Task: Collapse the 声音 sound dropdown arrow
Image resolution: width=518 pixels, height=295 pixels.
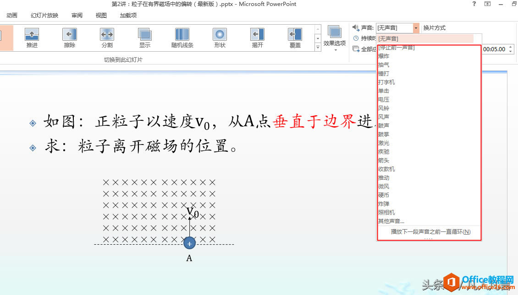Action: coord(416,28)
